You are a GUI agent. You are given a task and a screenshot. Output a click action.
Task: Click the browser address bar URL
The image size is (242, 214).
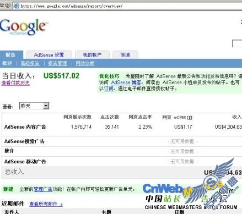pos(71,6)
